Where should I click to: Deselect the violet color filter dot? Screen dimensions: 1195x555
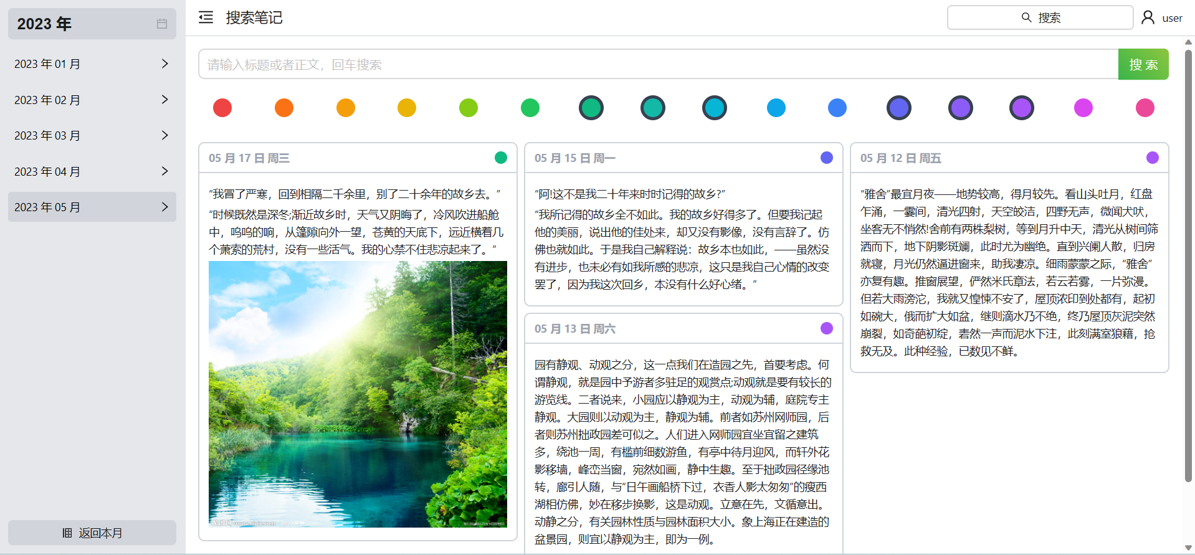pos(961,108)
